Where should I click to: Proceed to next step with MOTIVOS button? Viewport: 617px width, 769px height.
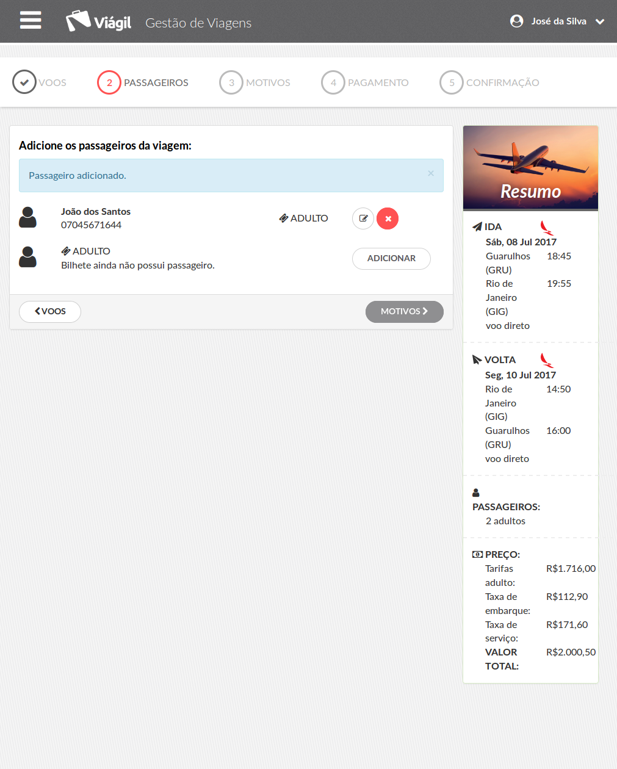[x=404, y=311]
